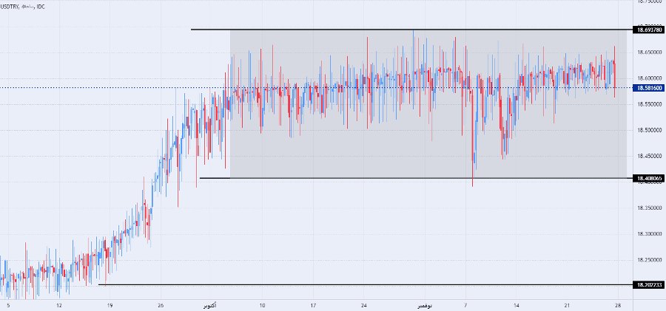Viewport: 666px width, 311px height.
Task: Click the 18.250000 price axis label
Action: [650, 260]
